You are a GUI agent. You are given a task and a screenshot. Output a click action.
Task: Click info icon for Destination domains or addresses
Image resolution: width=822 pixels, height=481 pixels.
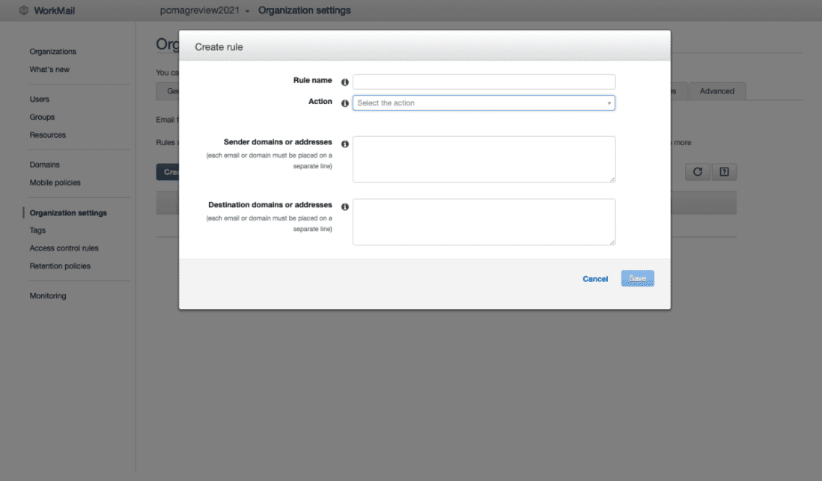(x=345, y=206)
